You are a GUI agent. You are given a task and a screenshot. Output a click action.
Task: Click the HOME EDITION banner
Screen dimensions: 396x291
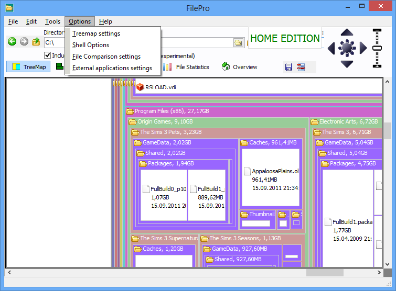(x=285, y=38)
